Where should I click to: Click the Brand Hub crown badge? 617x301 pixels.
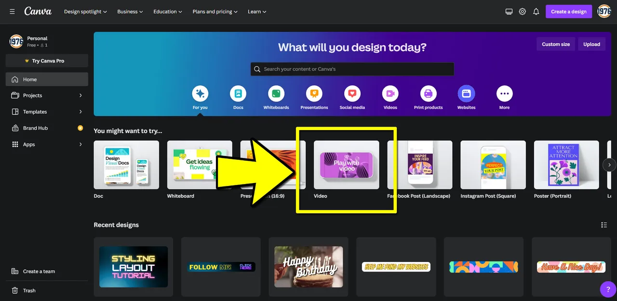(x=80, y=128)
